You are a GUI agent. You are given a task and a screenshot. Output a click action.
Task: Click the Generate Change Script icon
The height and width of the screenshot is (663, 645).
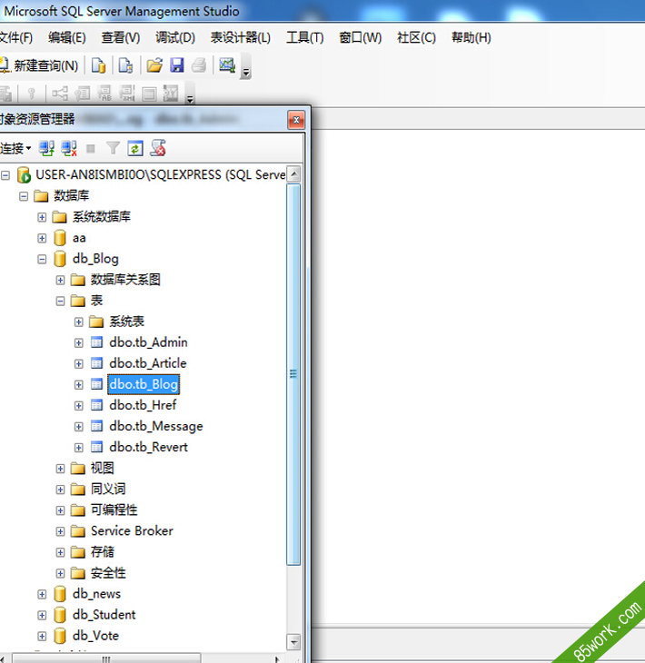(171, 93)
